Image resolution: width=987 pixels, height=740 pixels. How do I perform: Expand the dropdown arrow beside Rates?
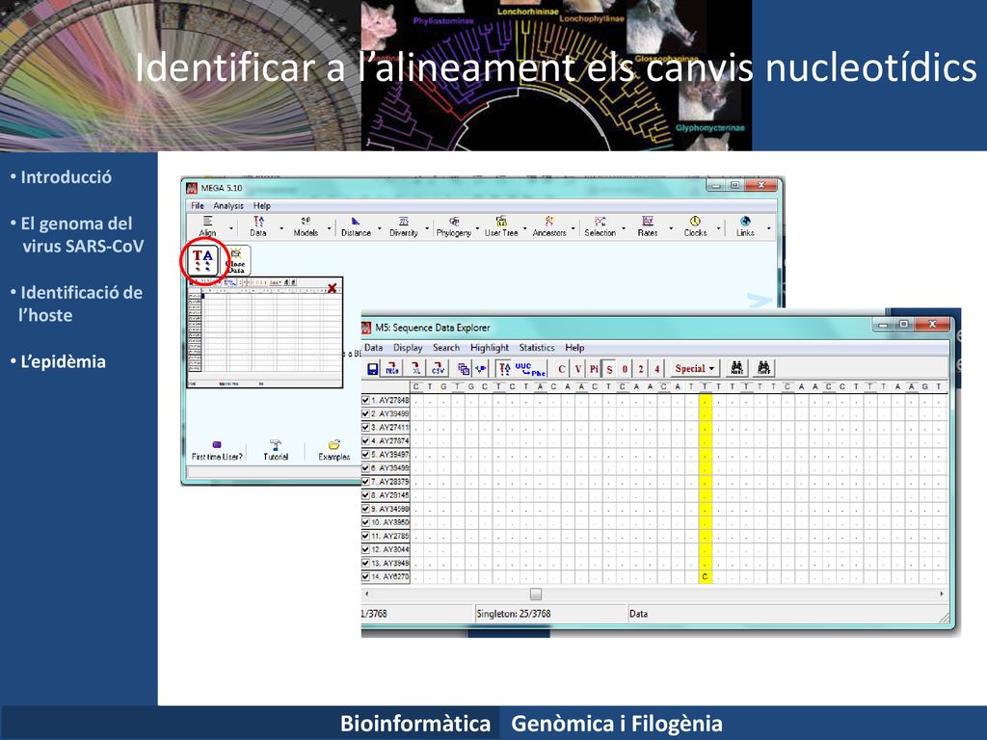point(671,228)
